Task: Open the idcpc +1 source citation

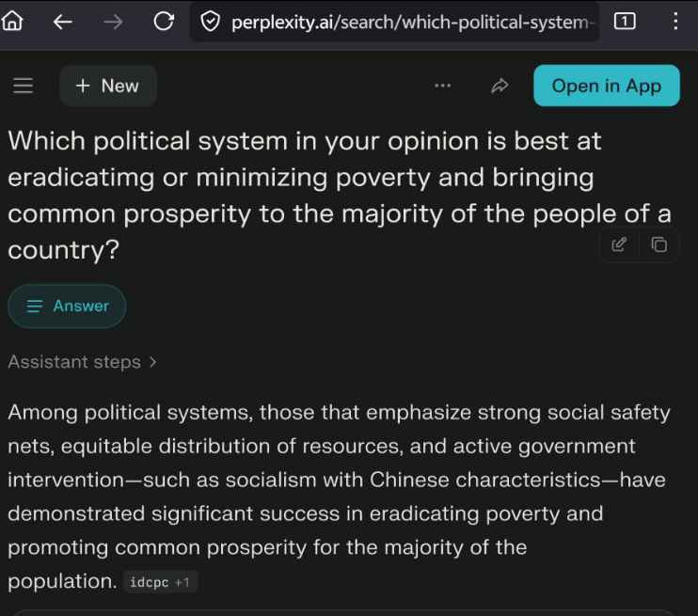Action: point(160,582)
